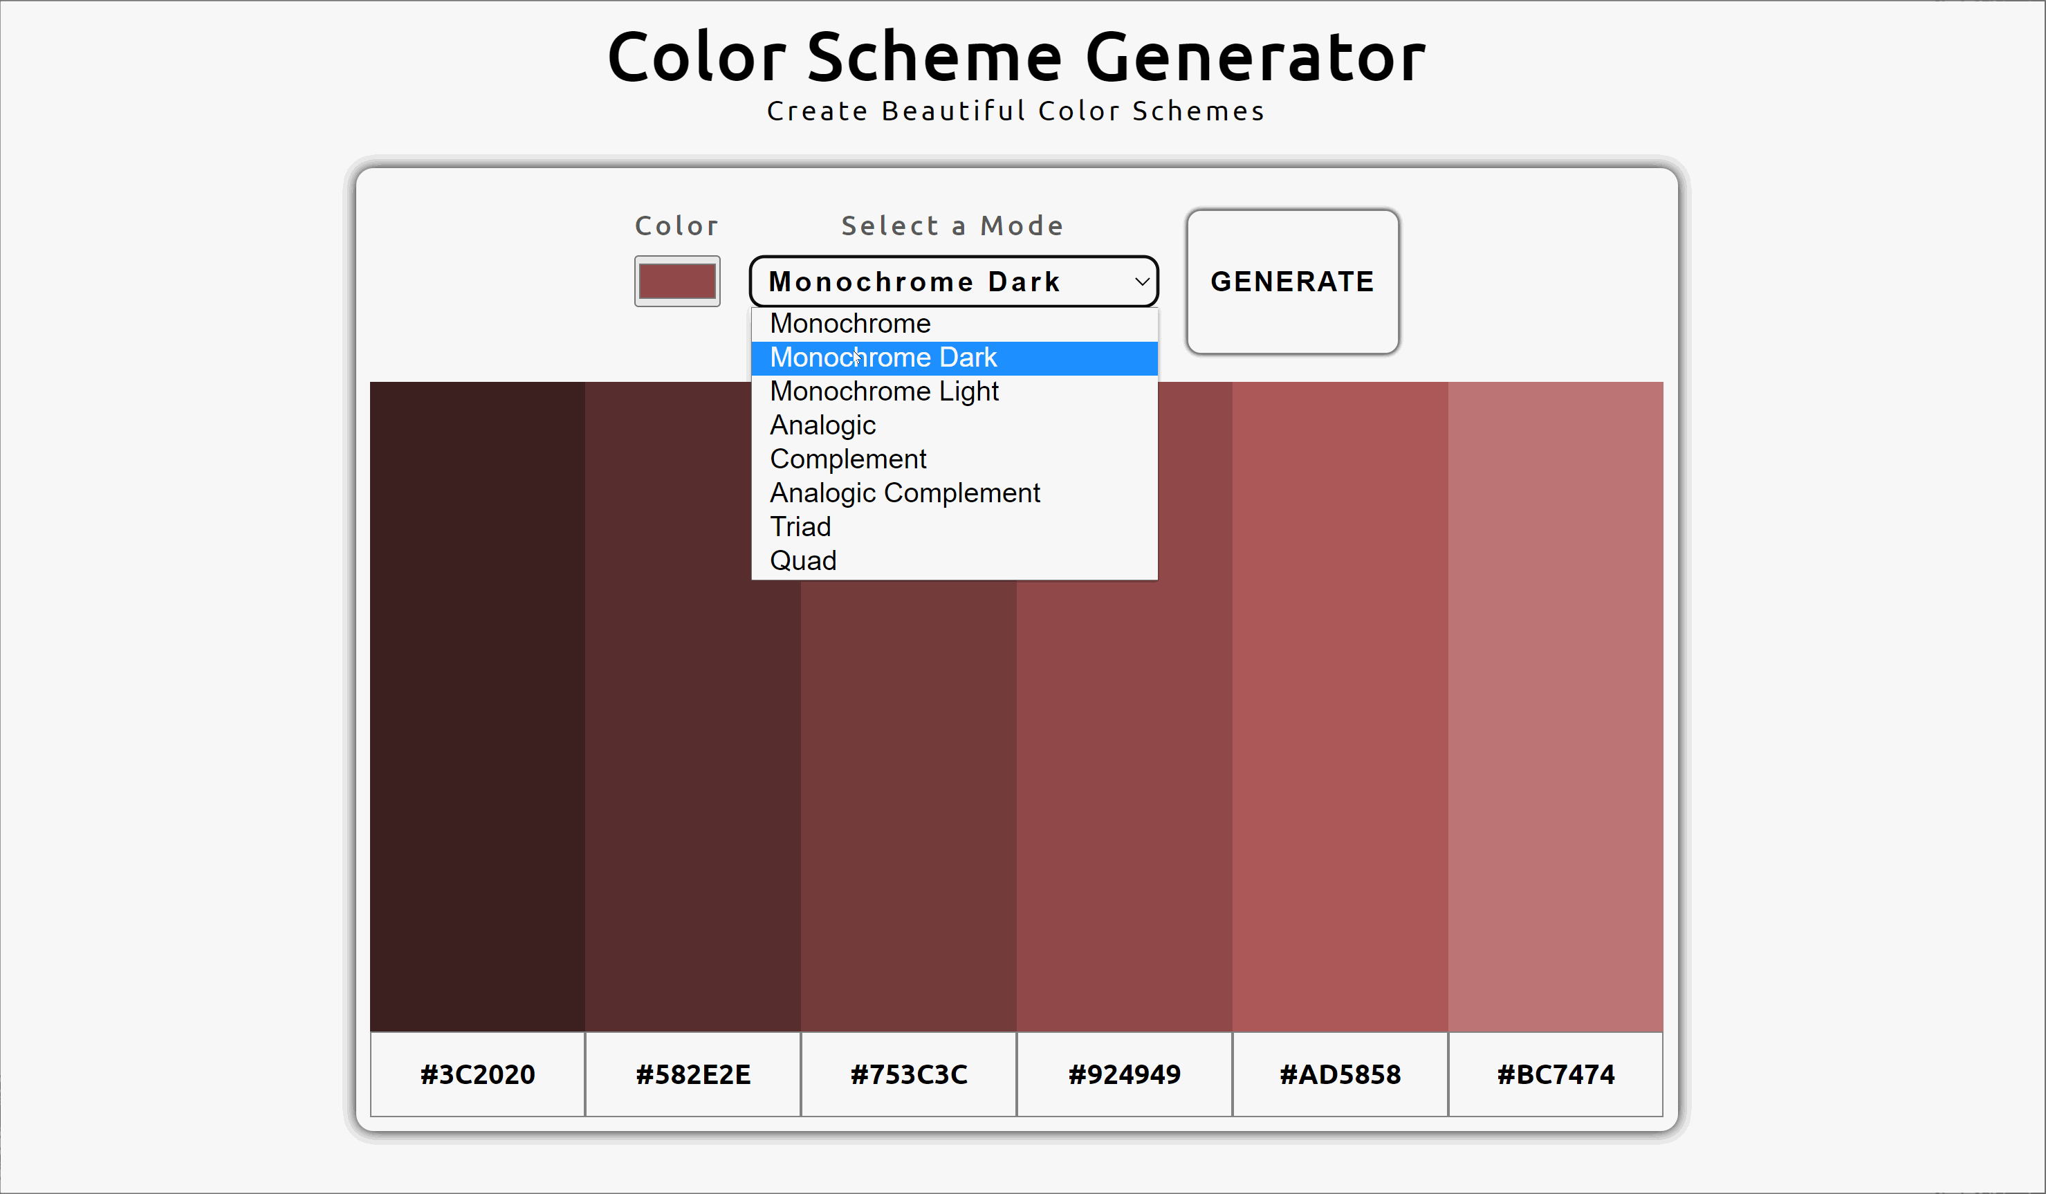The image size is (2046, 1194).
Task: Select the #924949 swatch
Action: pyautogui.click(x=1124, y=812)
